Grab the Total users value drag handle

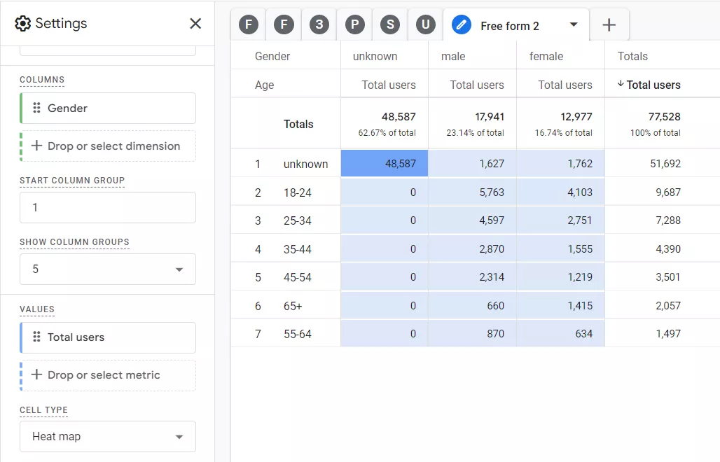[x=36, y=337]
